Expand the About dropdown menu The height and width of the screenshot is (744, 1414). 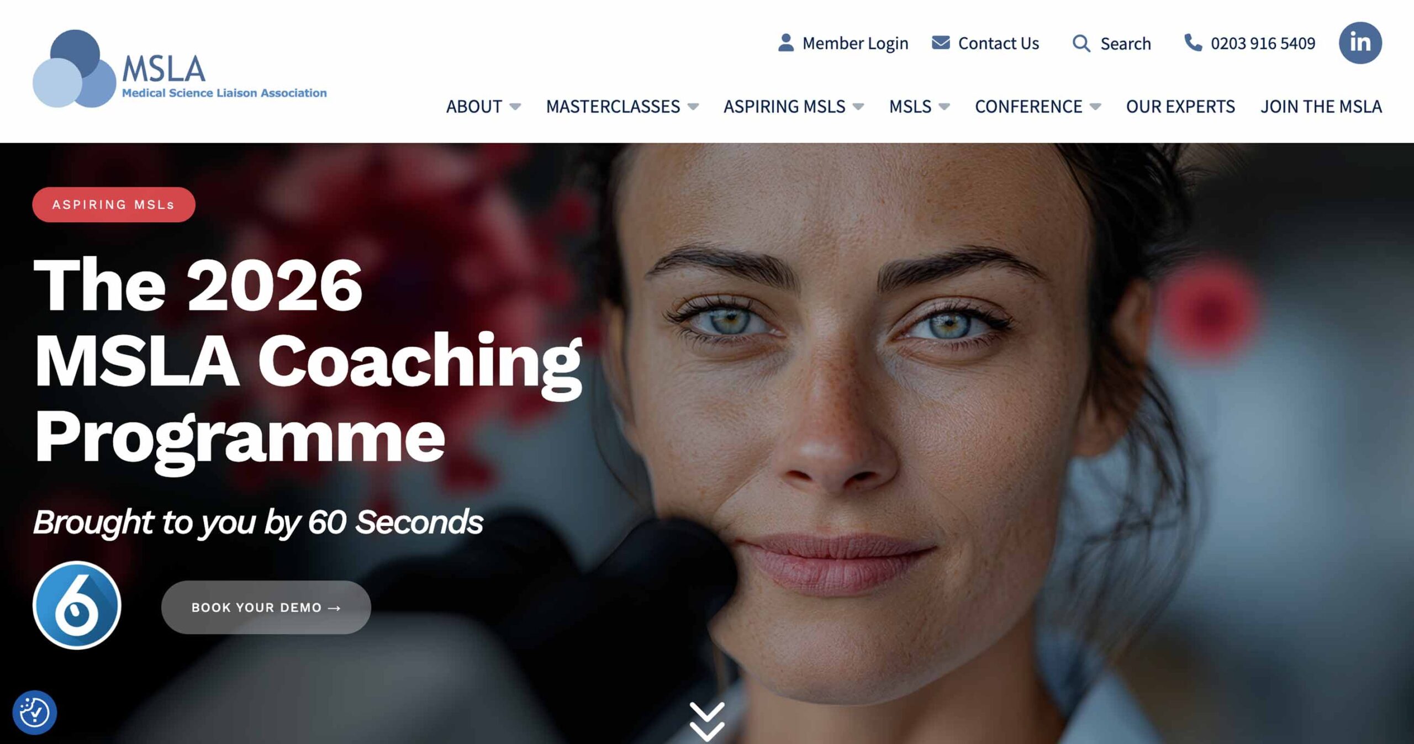(x=483, y=106)
